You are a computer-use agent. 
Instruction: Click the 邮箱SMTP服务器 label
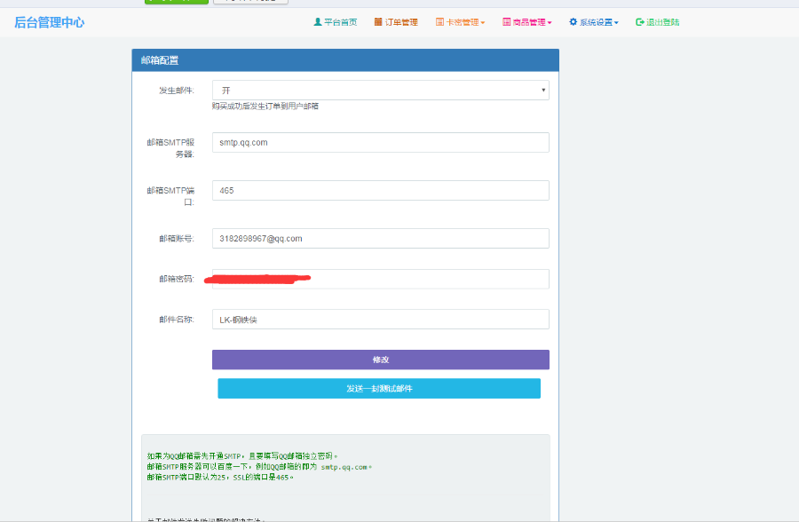click(170, 148)
